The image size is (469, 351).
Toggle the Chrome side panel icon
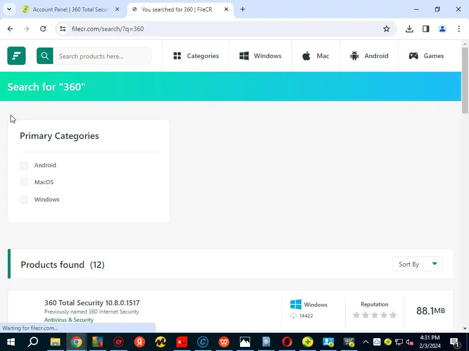pos(426,29)
